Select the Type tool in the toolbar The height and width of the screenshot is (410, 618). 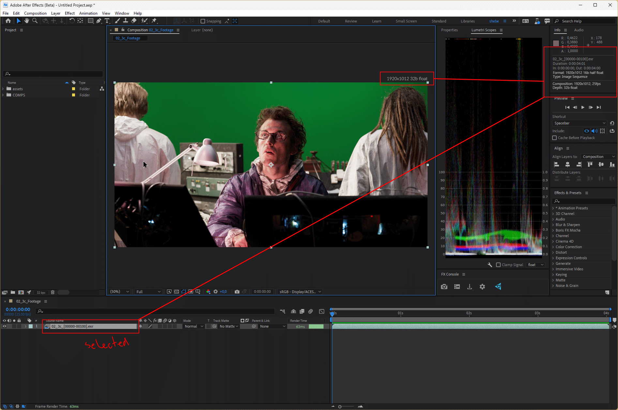pos(107,21)
